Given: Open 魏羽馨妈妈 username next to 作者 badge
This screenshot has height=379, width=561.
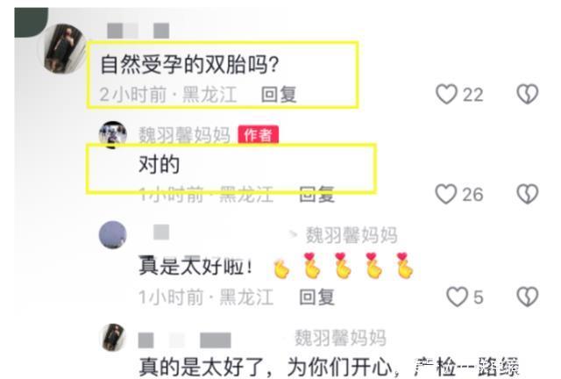Looking at the screenshot, I should pyautogui.click(x=184, y=135).
